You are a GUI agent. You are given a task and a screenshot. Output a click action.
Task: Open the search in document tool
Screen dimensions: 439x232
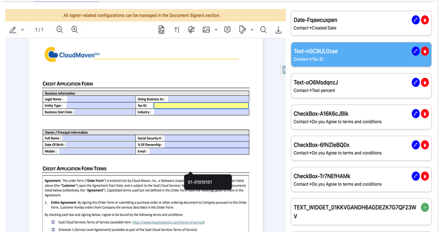click(263, 30)
